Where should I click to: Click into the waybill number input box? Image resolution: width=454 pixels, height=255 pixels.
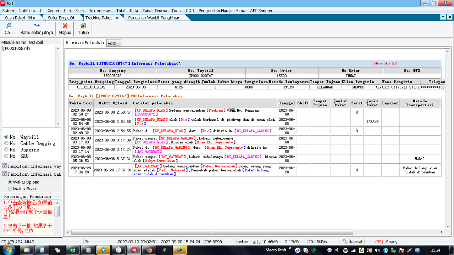point(29,86)
